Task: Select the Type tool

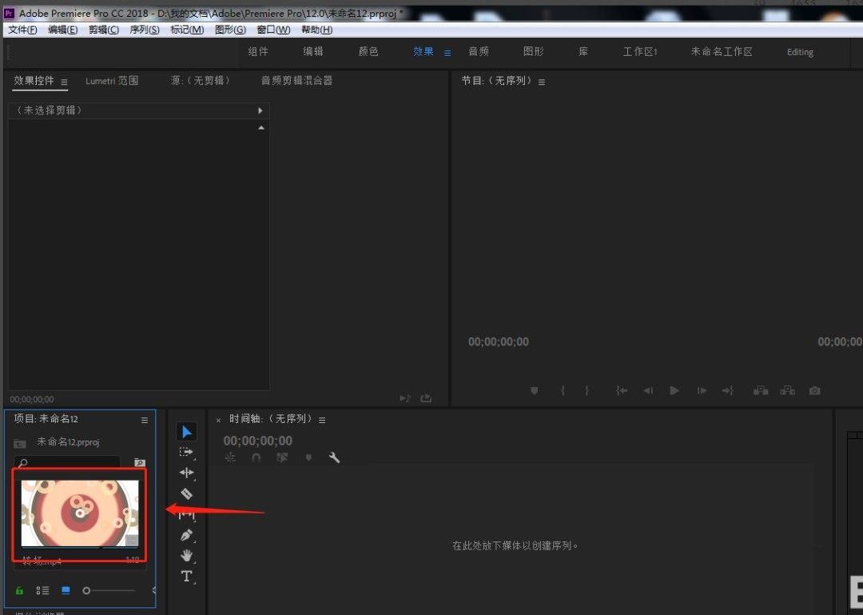Action: tap(187, 577)
